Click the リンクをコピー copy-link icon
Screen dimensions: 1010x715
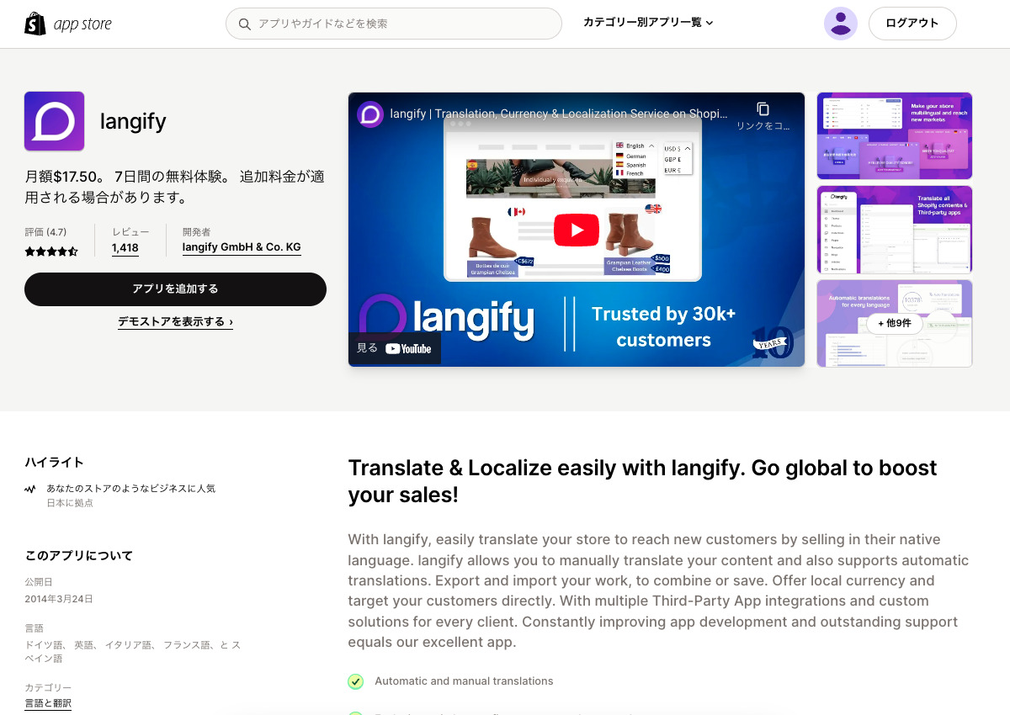(x=763, y=110)
